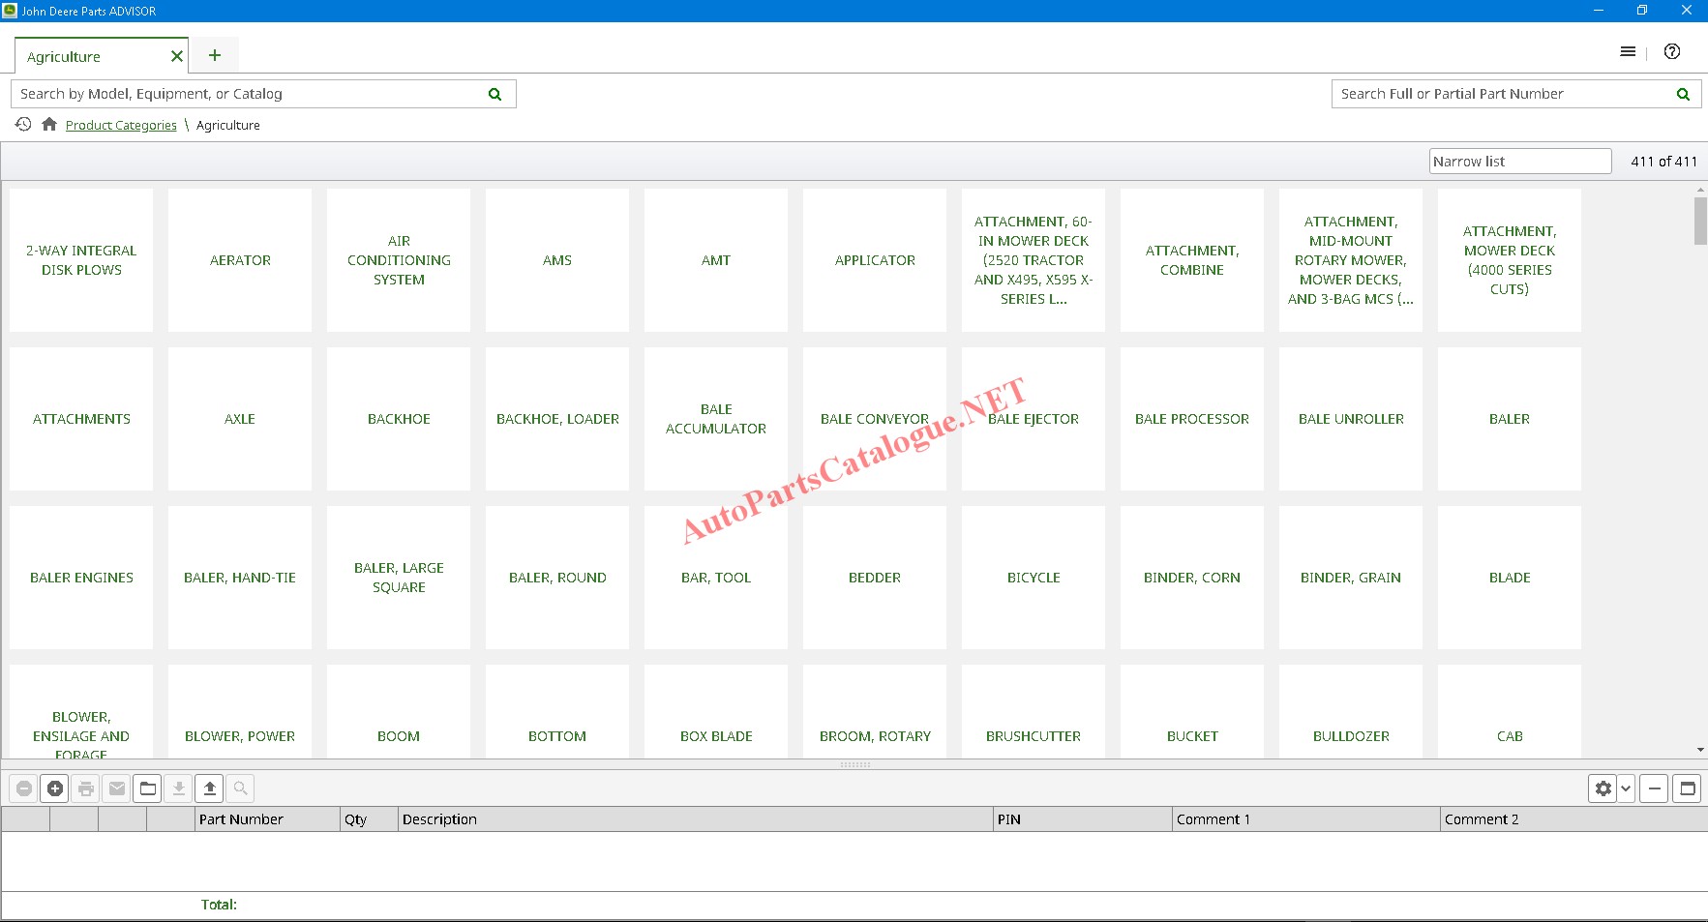Select the BICYCLE category tile
The image size is (1708, 922).
pyautogui.click(x=1034, y=578)
